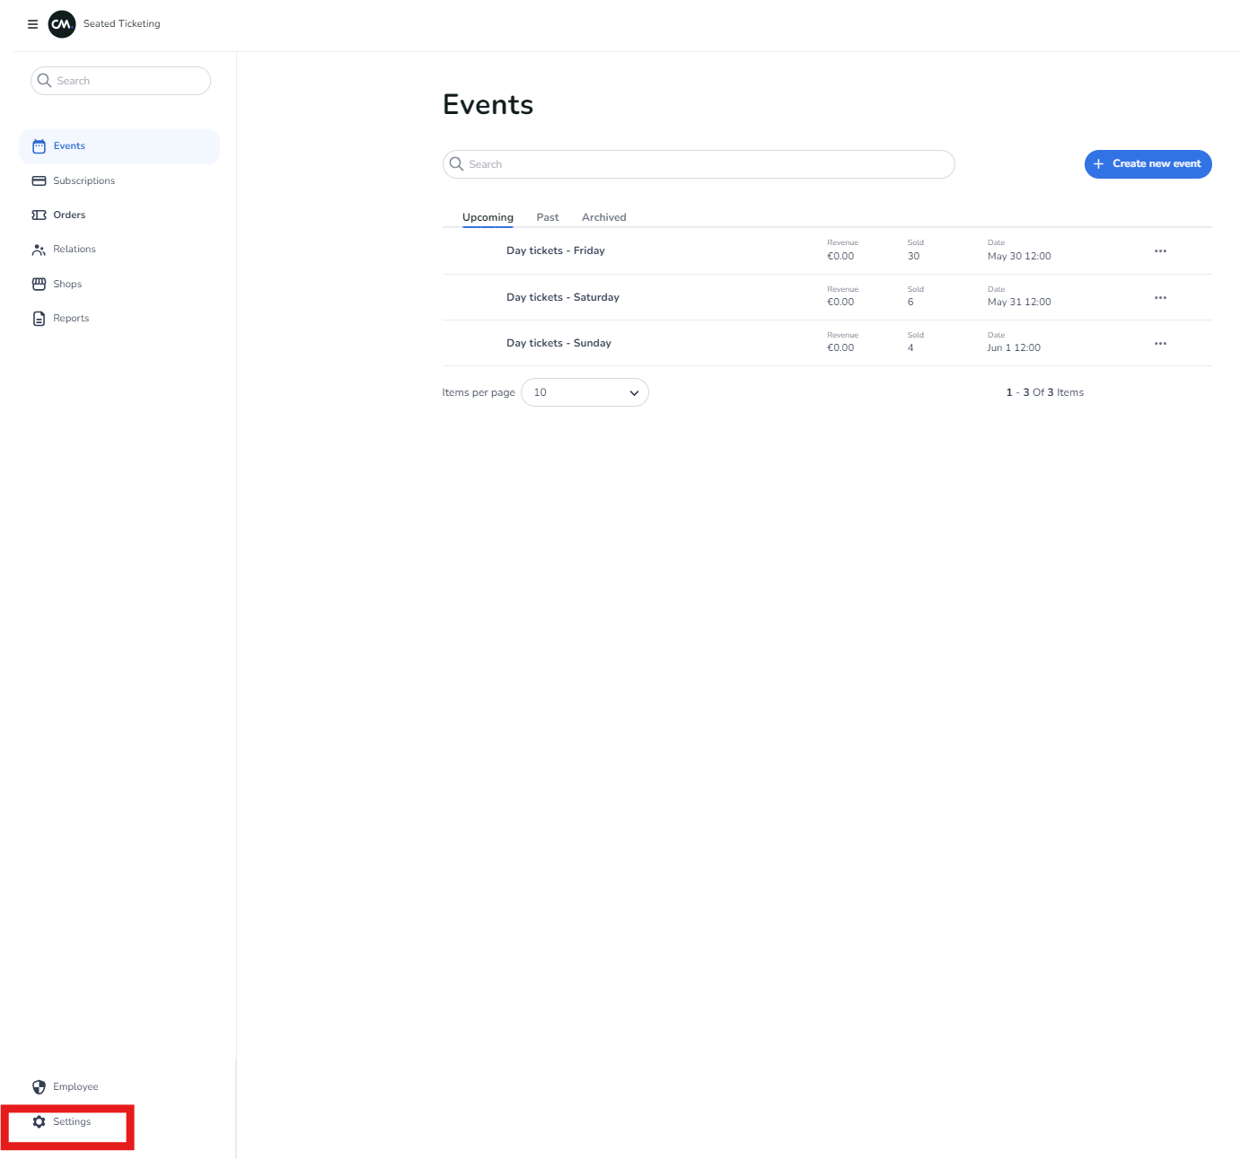The image size is (1240, 1159).
Task: Click the Employee shield icon
Action: 39,1087
